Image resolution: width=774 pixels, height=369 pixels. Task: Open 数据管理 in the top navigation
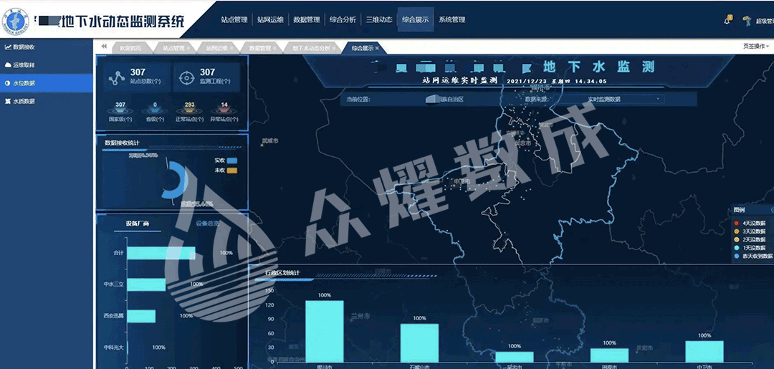pyautogui.click(x=306, y=20)
